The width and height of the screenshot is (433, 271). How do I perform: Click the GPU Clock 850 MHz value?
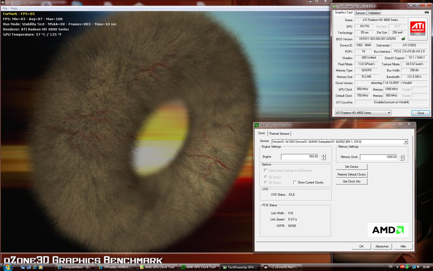[x=363, y=89]
